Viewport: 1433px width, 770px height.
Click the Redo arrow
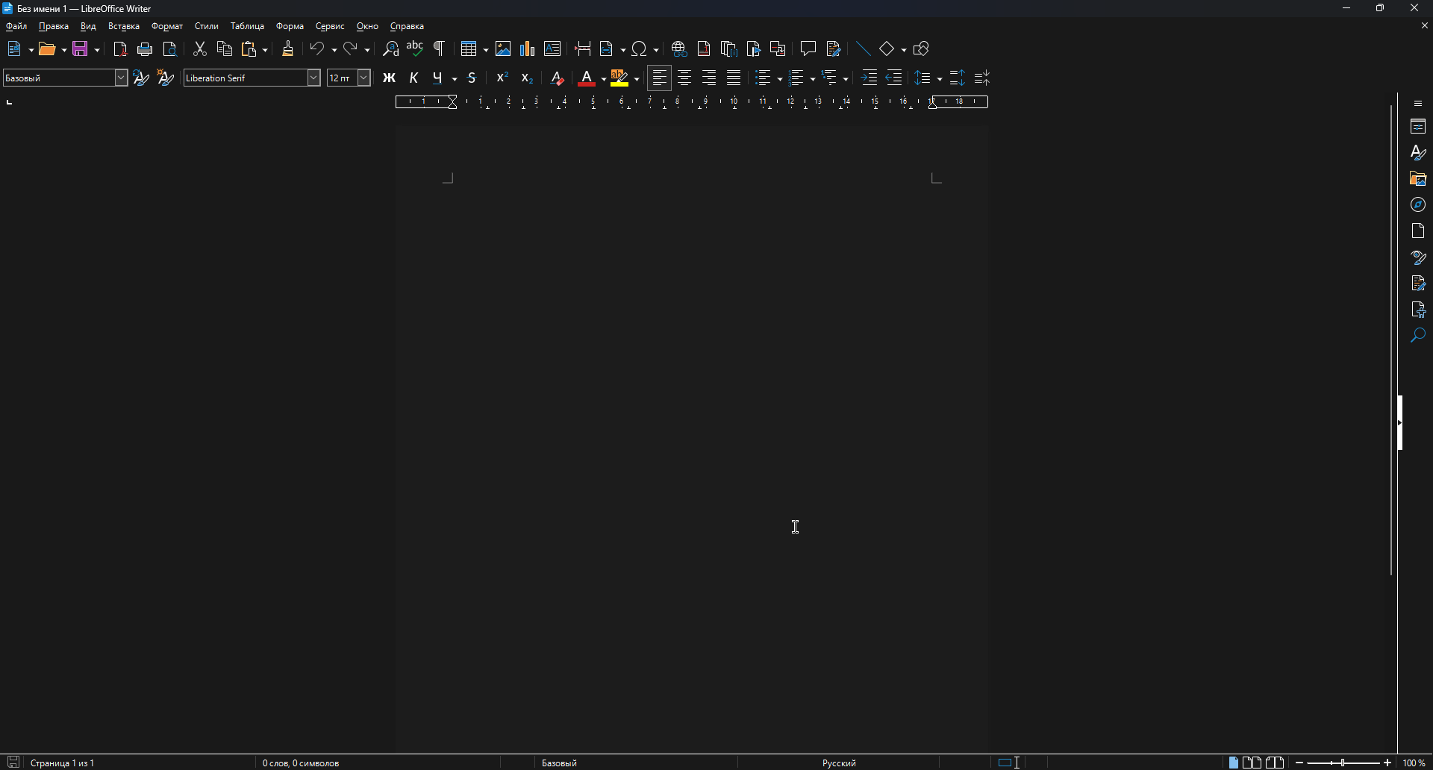pyautogui.click(x=351, y=49)
